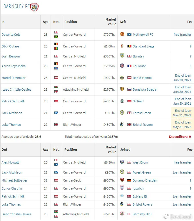This screenshot has height=221, width=194.
Task: Click Dynamo Dresden club crest icon
Action: click(122, 180)
